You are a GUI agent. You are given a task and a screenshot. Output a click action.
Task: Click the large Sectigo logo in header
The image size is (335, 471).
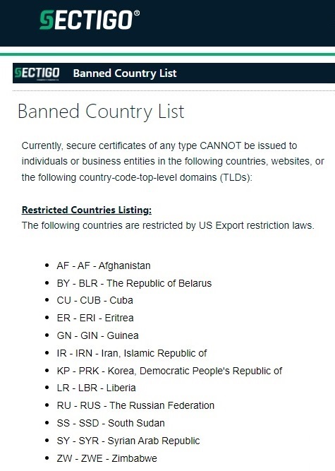pos(86,20)
